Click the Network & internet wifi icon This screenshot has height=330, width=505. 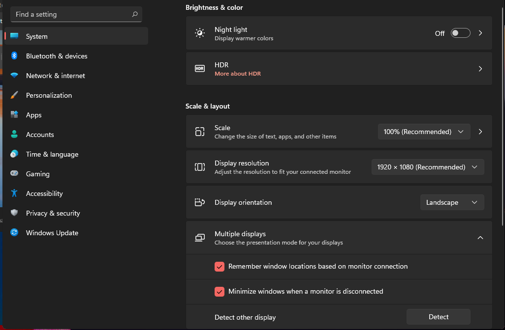click(x=14, y=76)
